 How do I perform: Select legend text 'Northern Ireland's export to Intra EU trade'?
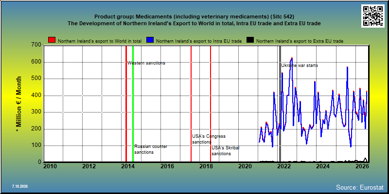pos(199,41)
